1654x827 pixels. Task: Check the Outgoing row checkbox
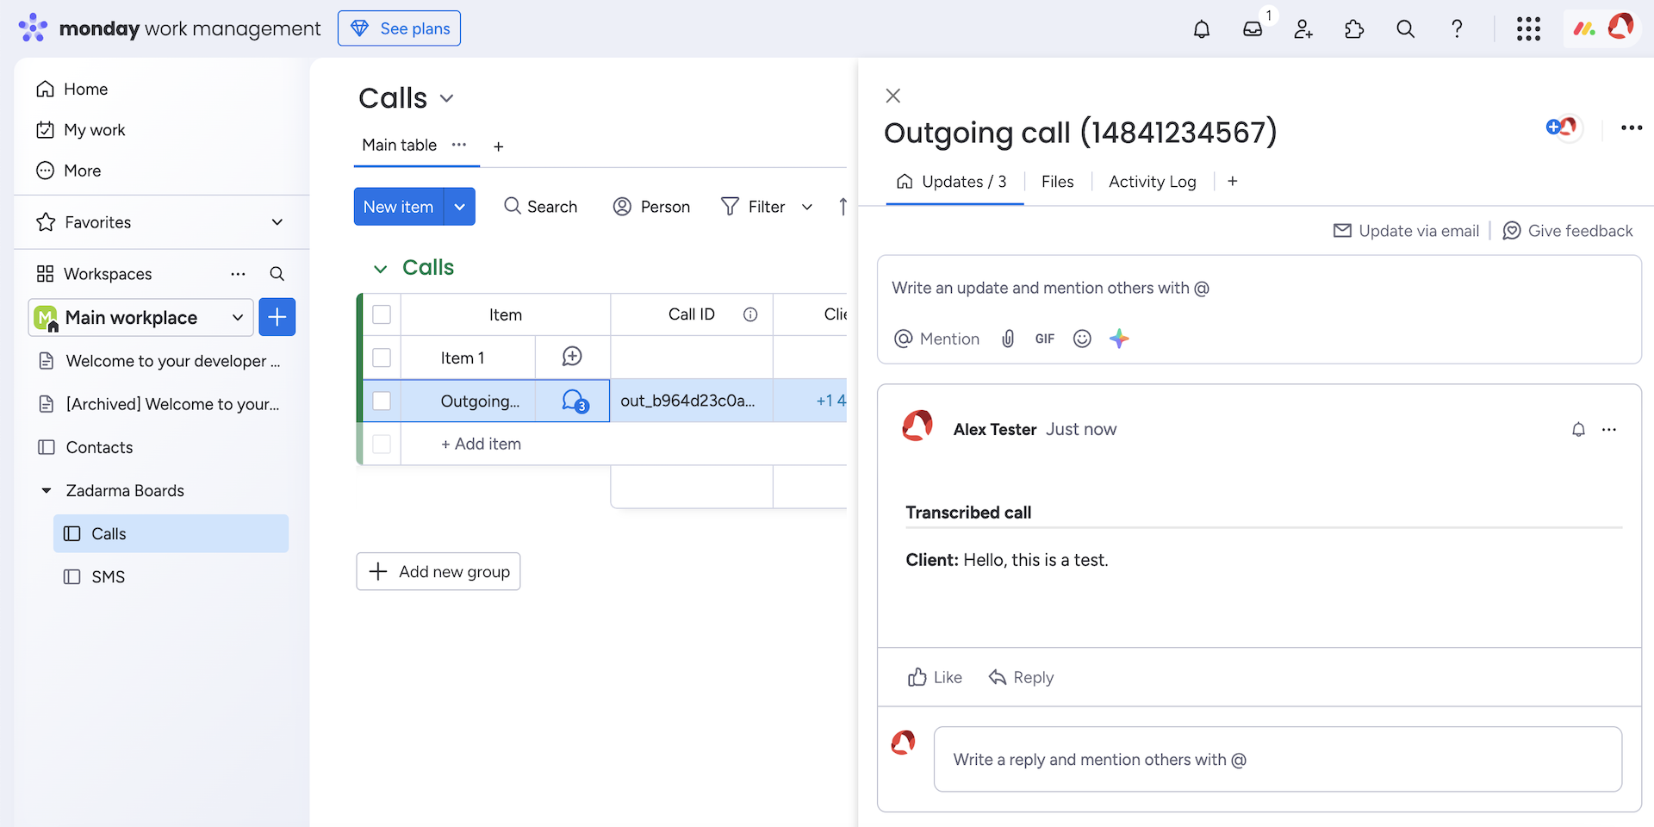(x=382, y=401)
